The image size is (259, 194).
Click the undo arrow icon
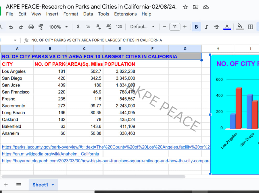11,27
